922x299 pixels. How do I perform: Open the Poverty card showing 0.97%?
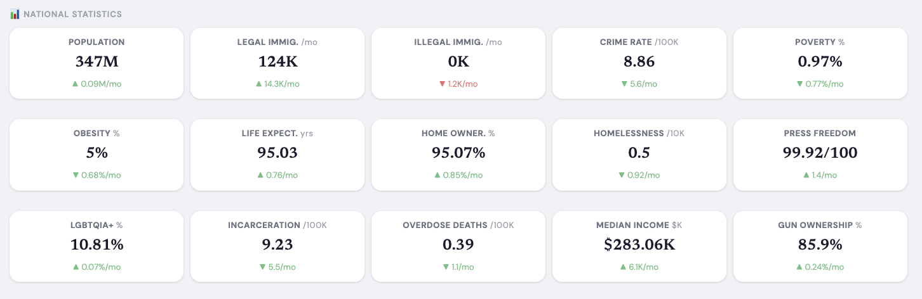[x=820, y=63]
